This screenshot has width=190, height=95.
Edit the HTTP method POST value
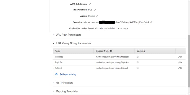pos(95,10)
